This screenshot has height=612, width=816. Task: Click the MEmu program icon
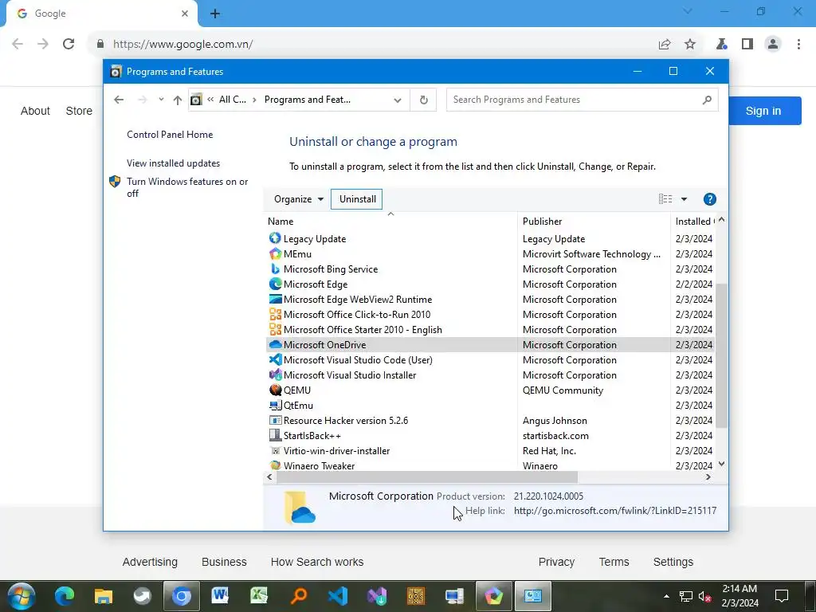coord(275,253)
